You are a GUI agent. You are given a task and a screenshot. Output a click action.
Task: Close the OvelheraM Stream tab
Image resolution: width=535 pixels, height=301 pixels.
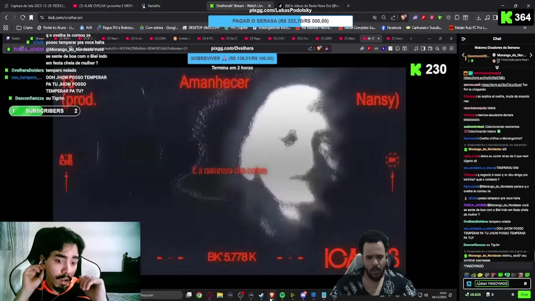pyautogui.click(x=269, y=6)
